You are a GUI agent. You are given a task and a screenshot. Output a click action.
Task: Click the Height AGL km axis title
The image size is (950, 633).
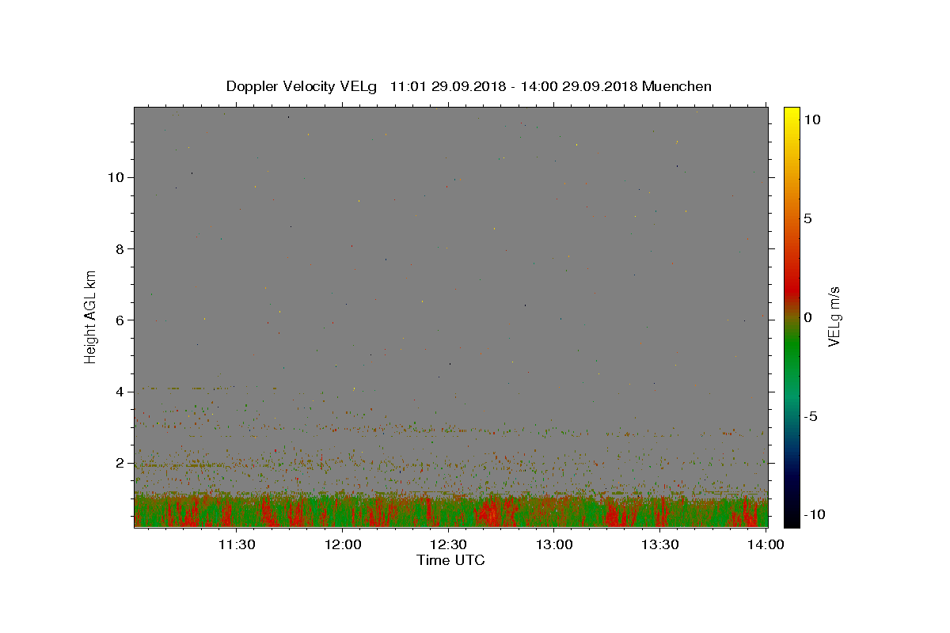click(91, 316)
